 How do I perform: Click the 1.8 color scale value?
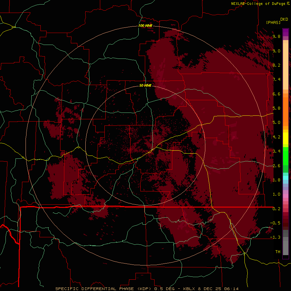276,180
